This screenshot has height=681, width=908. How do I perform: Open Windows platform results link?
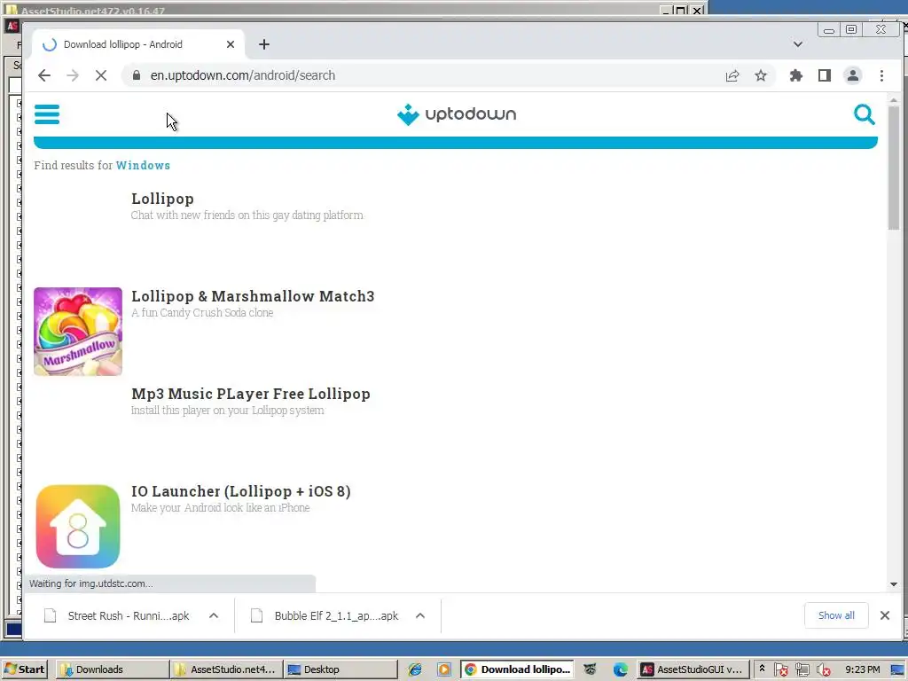(143, 166)
